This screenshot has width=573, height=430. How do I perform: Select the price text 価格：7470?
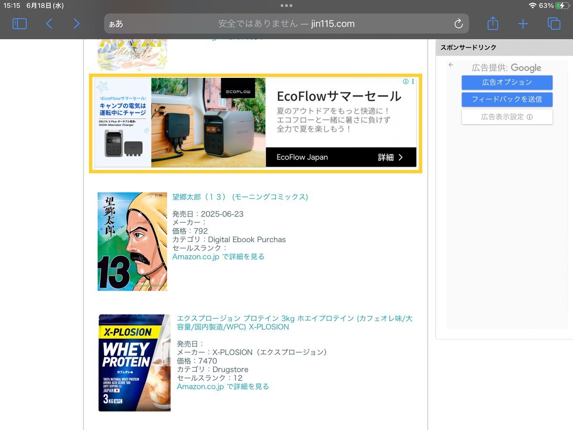point(197,361)
